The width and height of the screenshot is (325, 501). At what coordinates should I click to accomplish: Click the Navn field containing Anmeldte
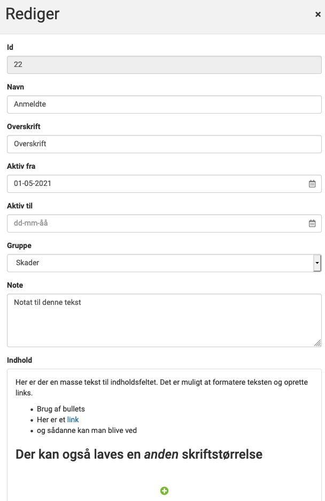click(x=164, y=104)
